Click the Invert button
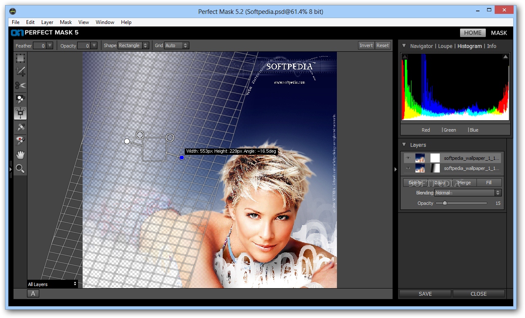The width and height of the screenshot is (525, 318). point(366,45)
